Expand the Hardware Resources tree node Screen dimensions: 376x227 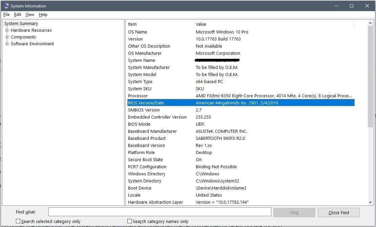[x=7, y=30]
